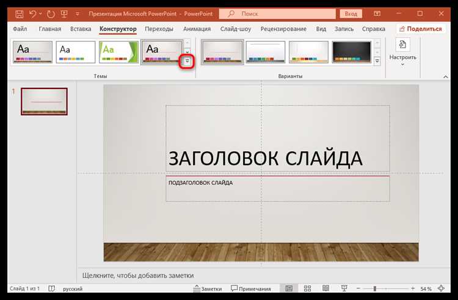Redo the last action

[x=51, y=14]
